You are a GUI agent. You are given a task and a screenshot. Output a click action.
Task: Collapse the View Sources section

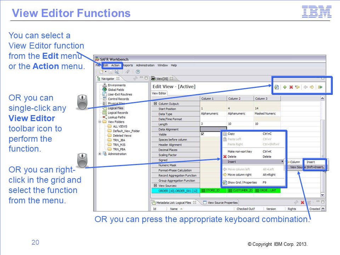(x=155, y=186)
